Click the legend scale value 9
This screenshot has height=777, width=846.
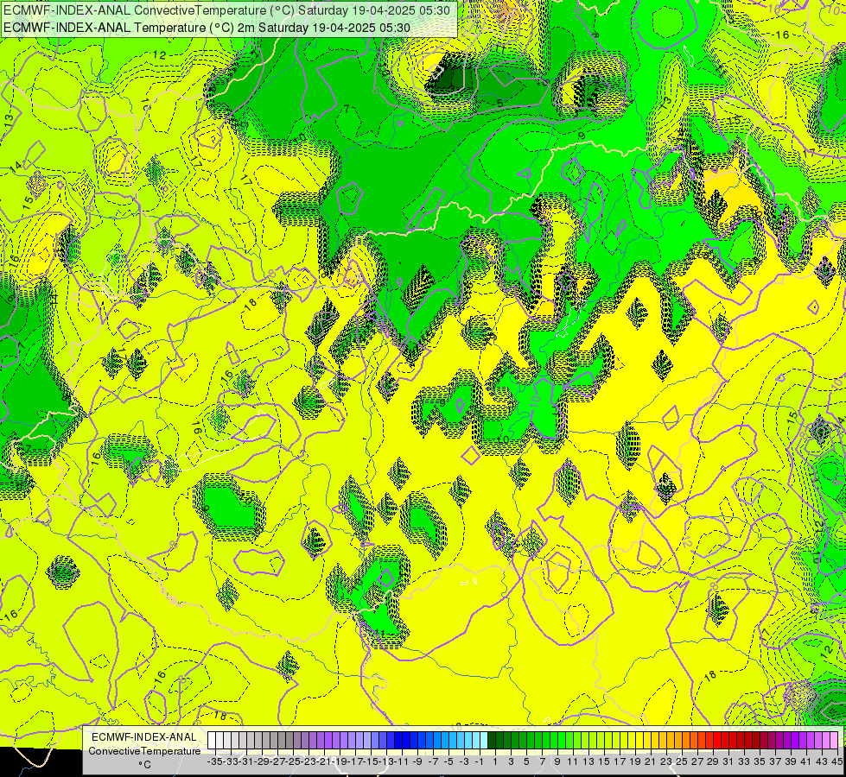(557, 761)
